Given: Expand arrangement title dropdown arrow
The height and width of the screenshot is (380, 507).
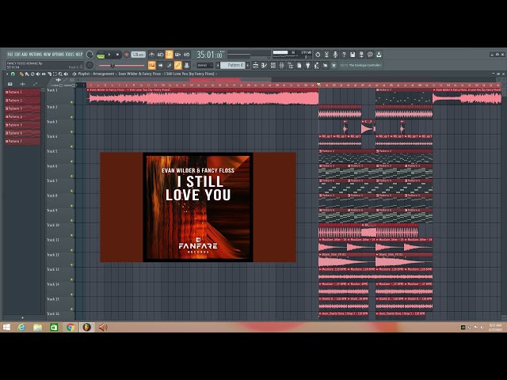Looking at the screenshot, I should pyautogui.click(x=216, y=74).
